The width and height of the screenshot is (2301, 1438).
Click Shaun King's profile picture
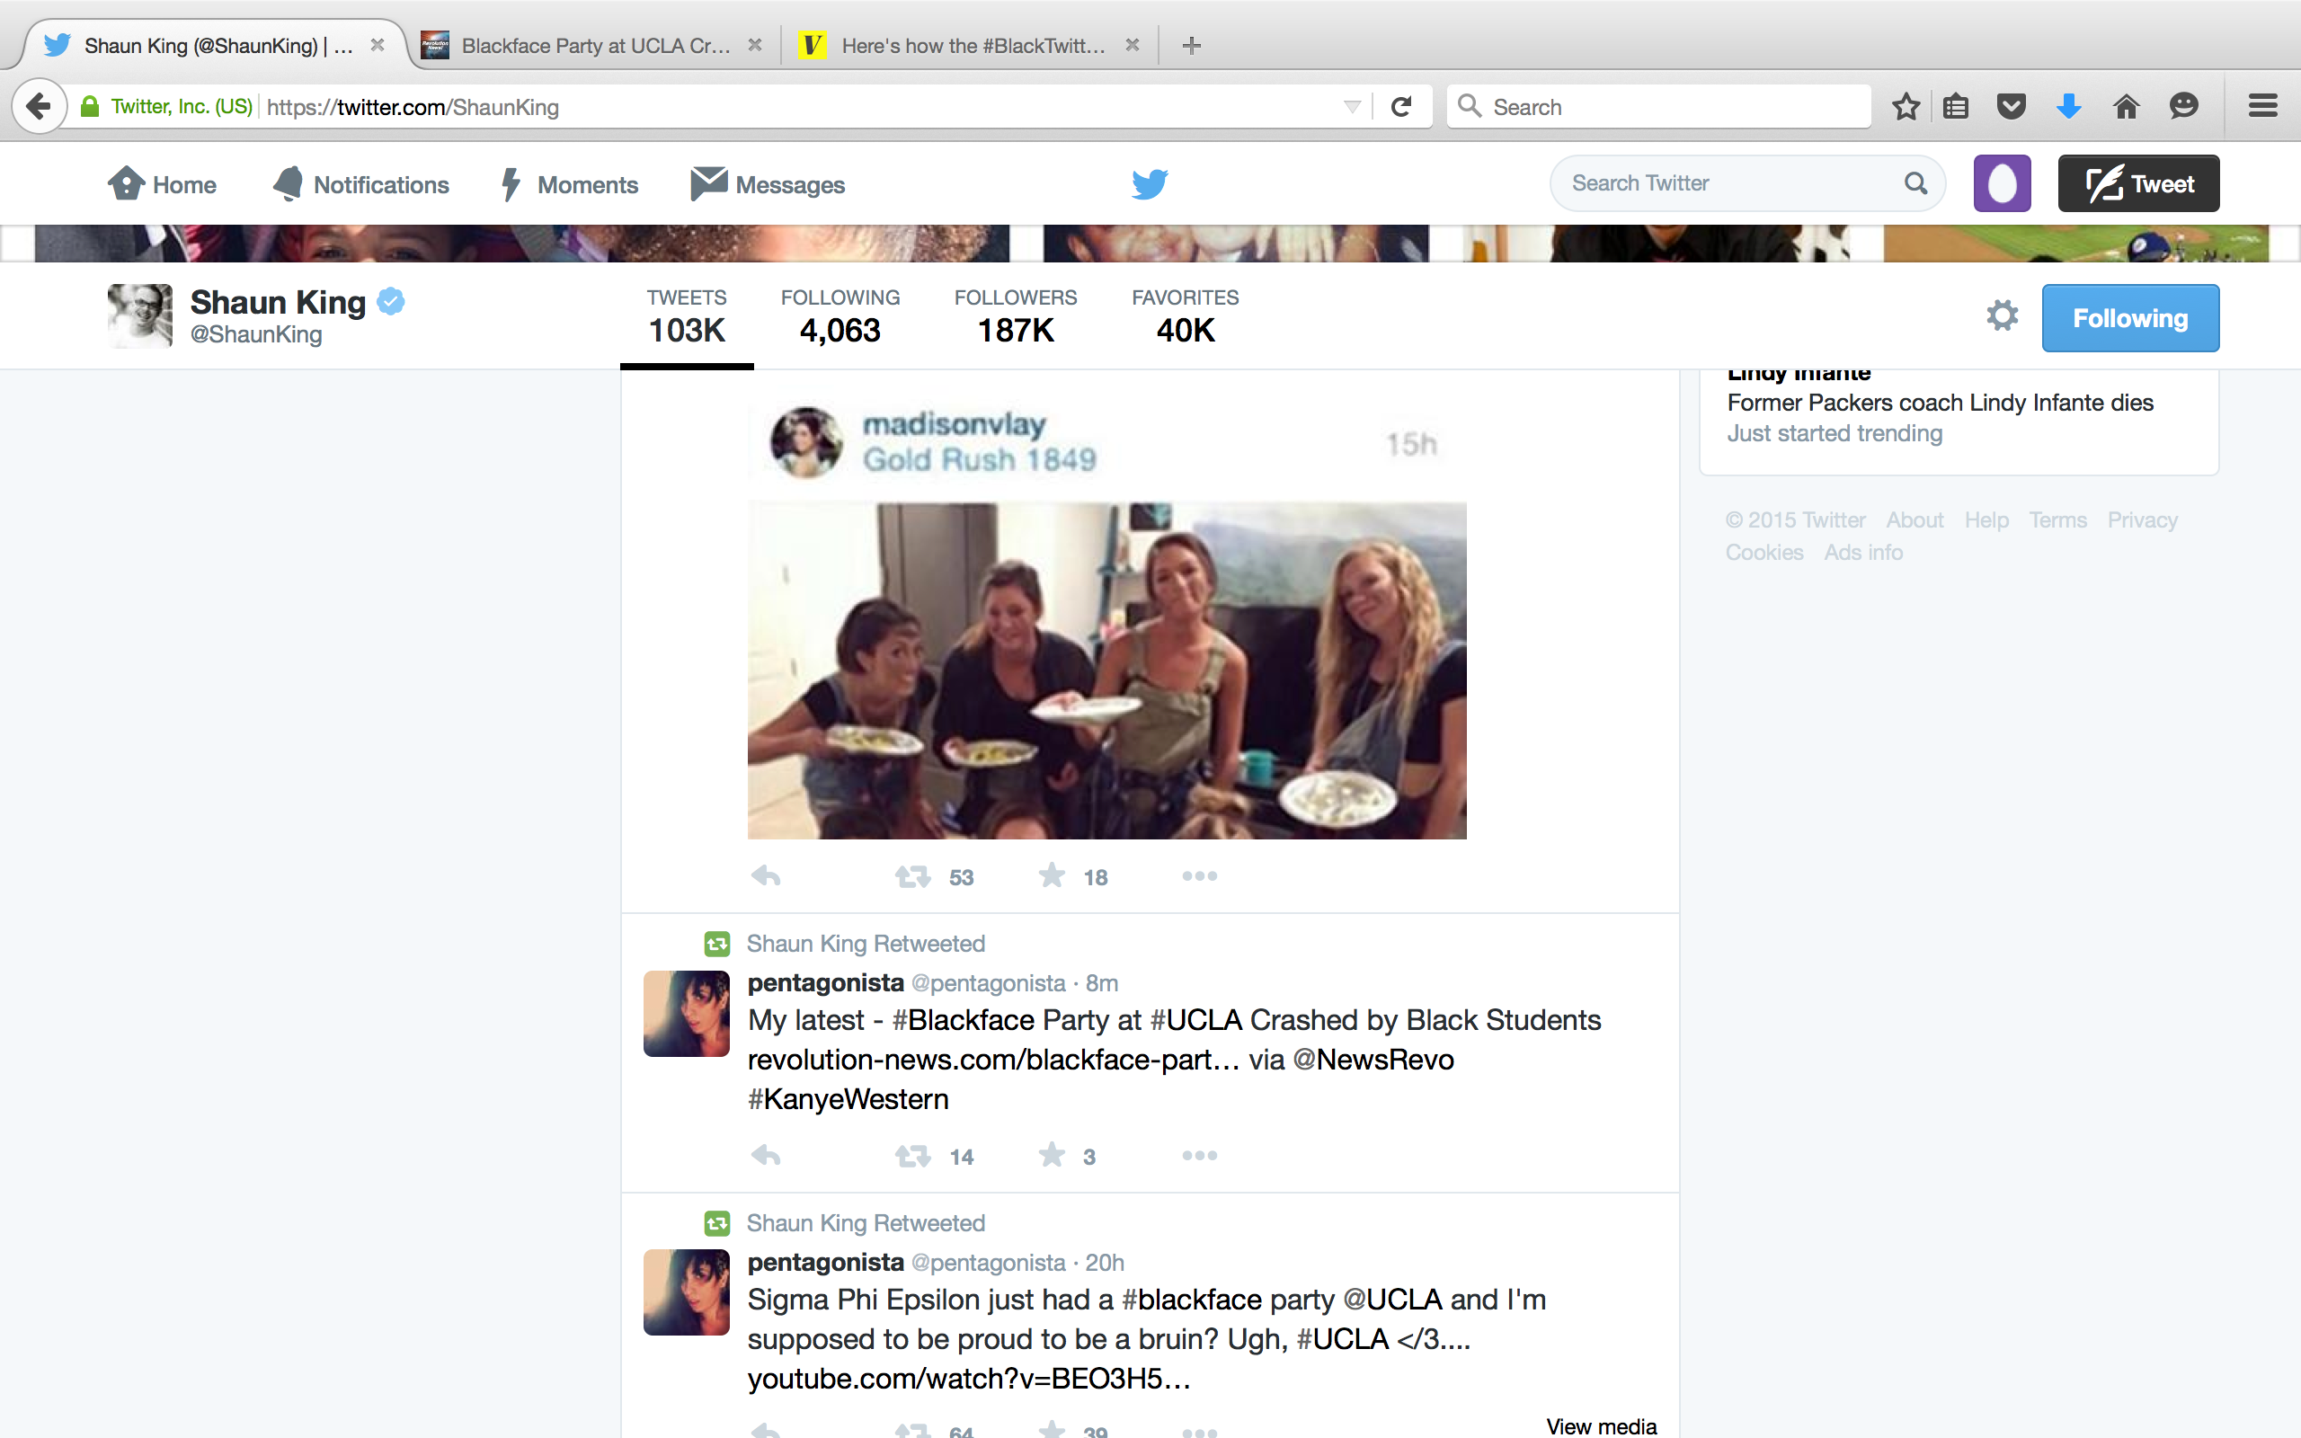click(x=140, y=315)
